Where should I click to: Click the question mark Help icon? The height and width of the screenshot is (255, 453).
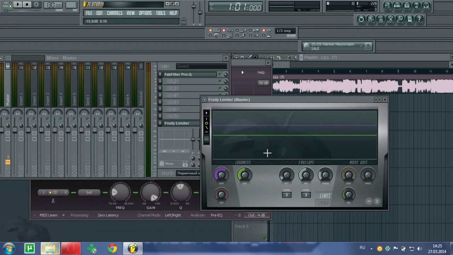[x=419, y=19]
